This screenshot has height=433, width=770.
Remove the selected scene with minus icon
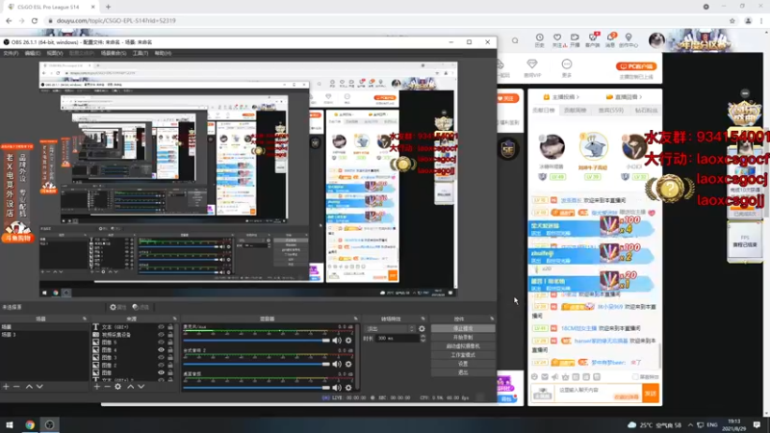(x=16, y=387)
